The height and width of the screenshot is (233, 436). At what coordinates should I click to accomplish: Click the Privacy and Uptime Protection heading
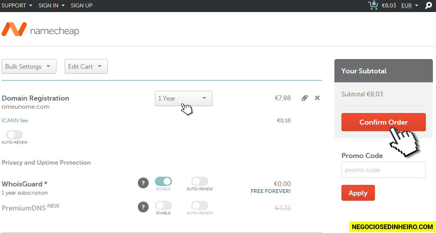click(x=46, y=163)
